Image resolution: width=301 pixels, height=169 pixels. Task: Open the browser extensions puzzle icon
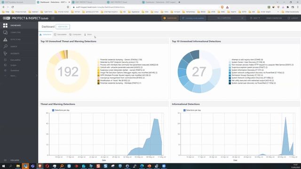(288, 7)
